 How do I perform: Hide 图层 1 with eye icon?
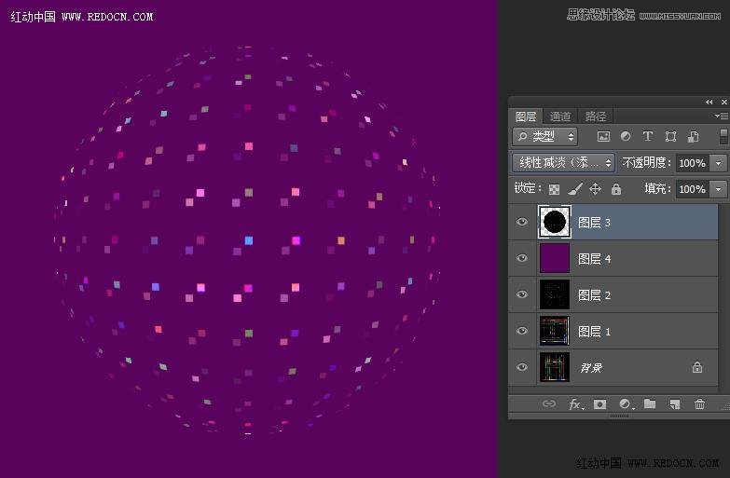pos(522,331)
